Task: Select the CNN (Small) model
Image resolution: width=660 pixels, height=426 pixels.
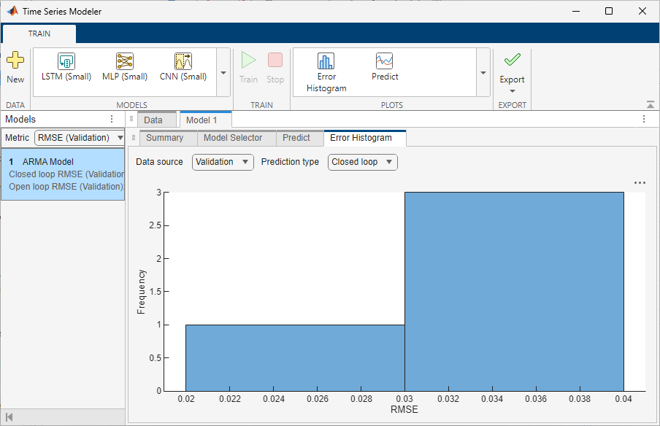Action: pyautogui.click(x=183, y=69)
